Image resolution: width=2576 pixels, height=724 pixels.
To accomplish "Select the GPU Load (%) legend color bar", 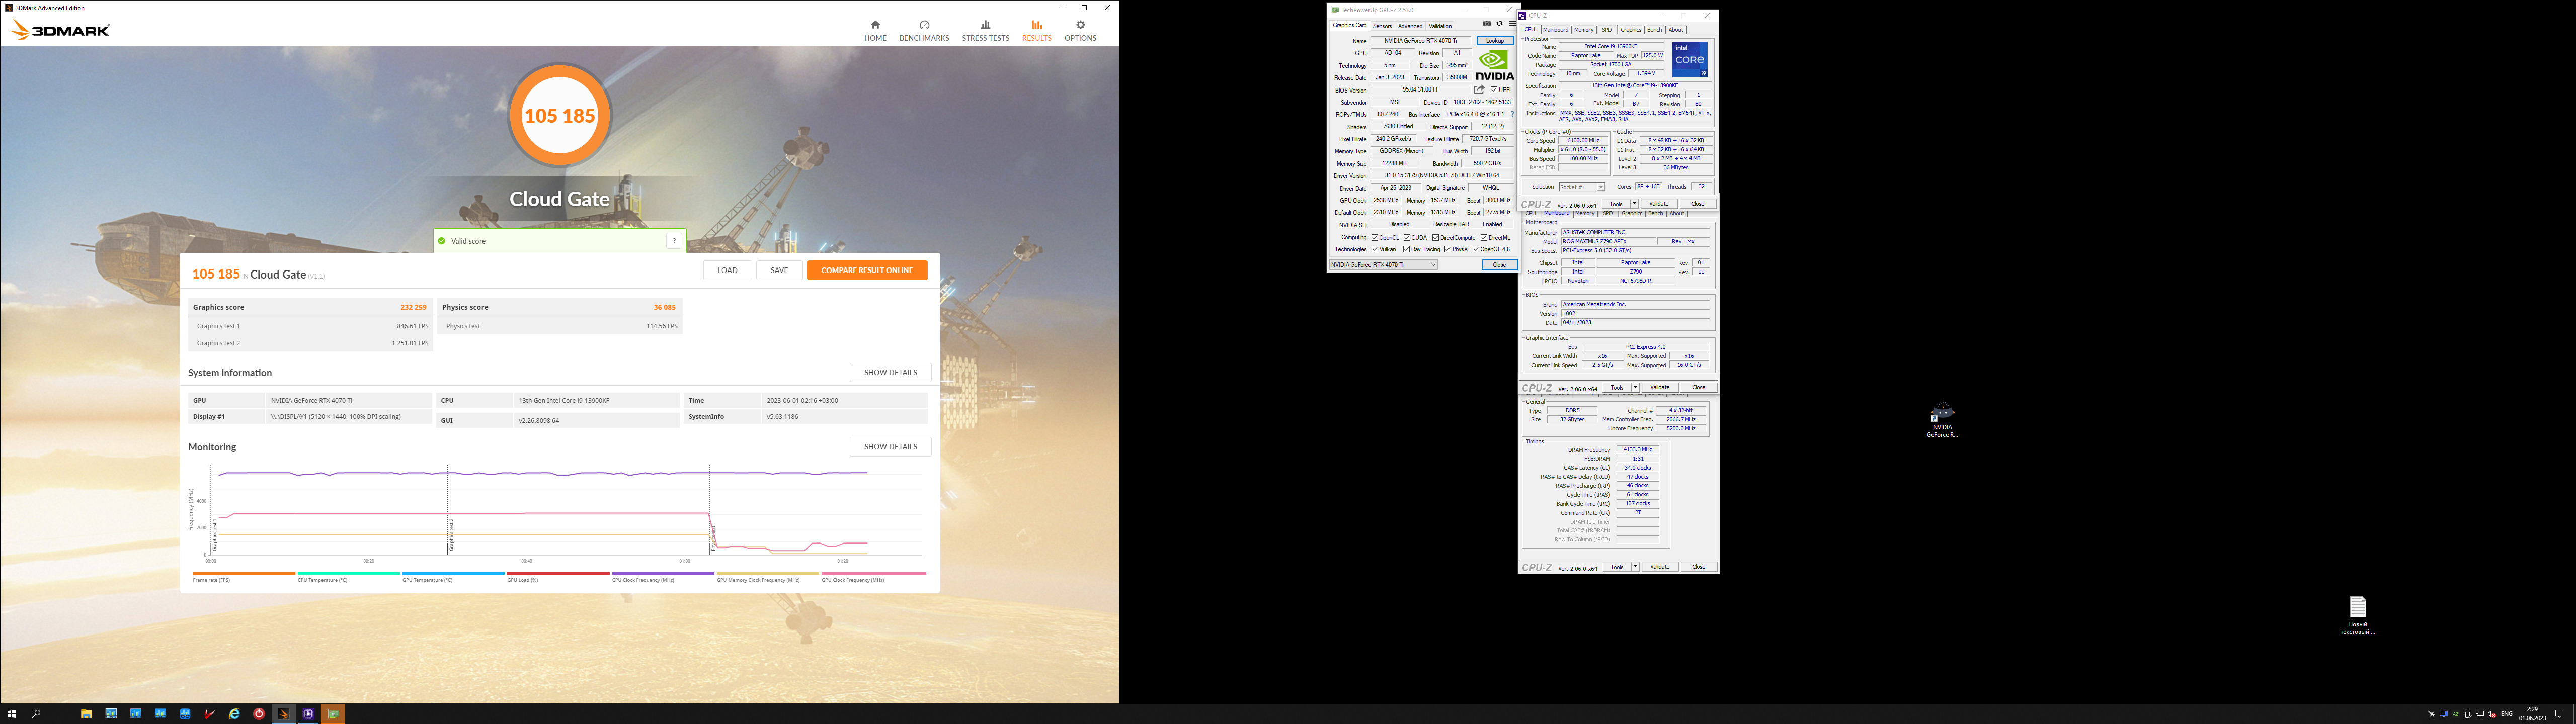I will [558, 574].
